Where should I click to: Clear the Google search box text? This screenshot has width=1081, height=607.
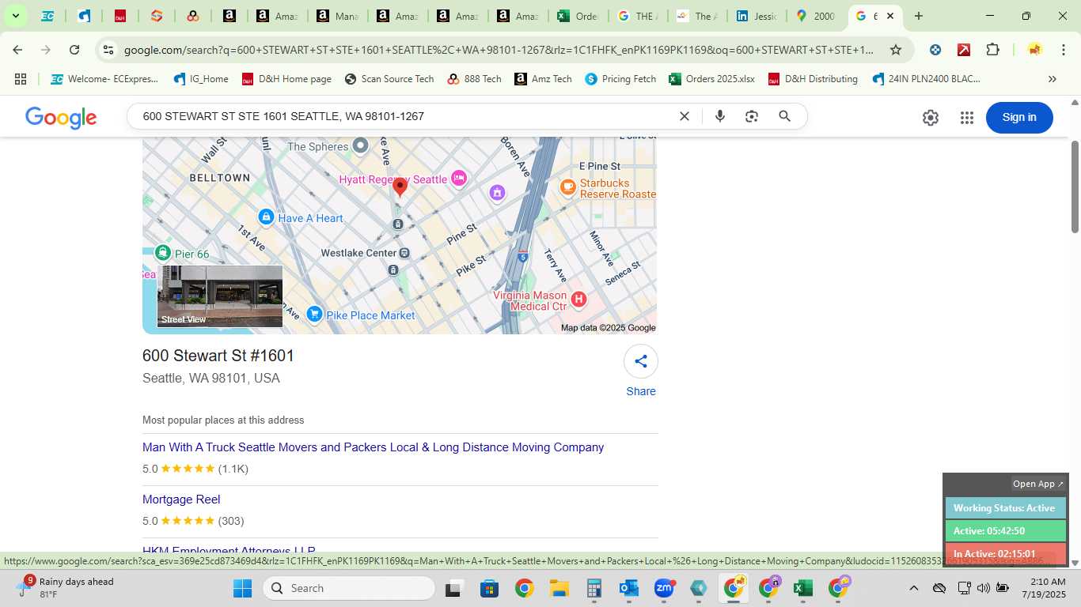[685, 116]
